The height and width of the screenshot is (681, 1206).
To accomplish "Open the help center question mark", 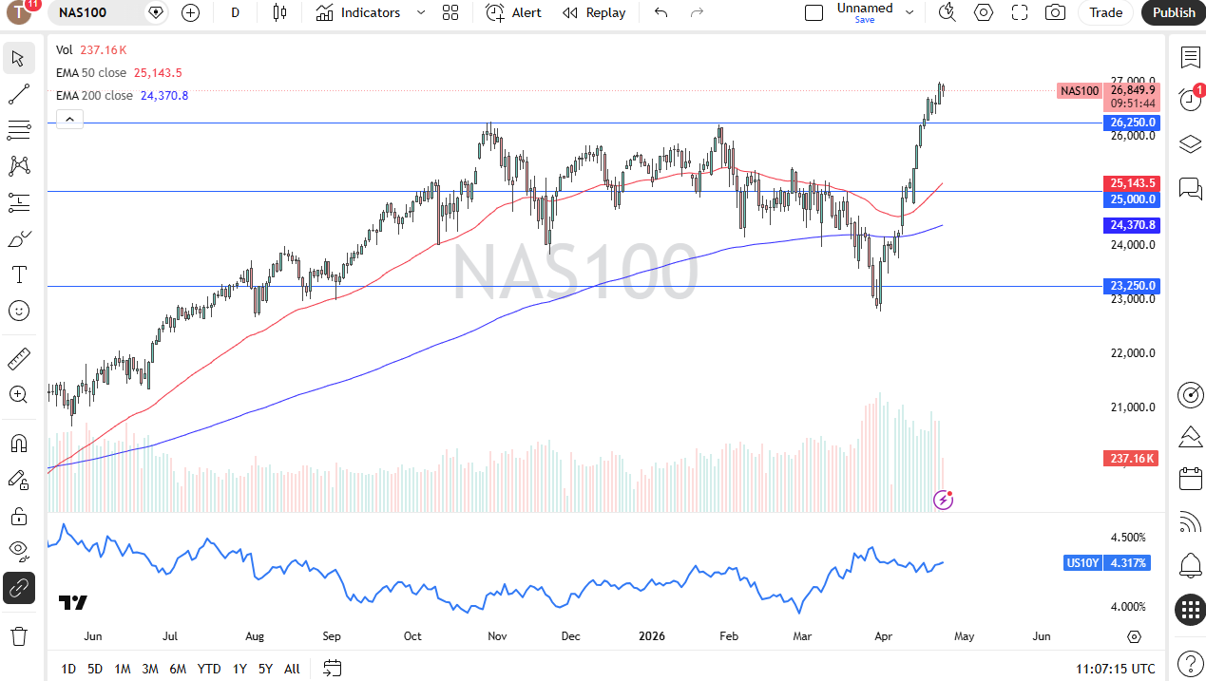I will 1190,664.
